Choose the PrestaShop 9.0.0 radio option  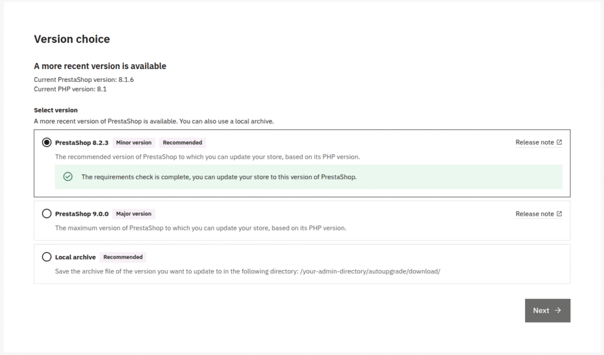47,213
